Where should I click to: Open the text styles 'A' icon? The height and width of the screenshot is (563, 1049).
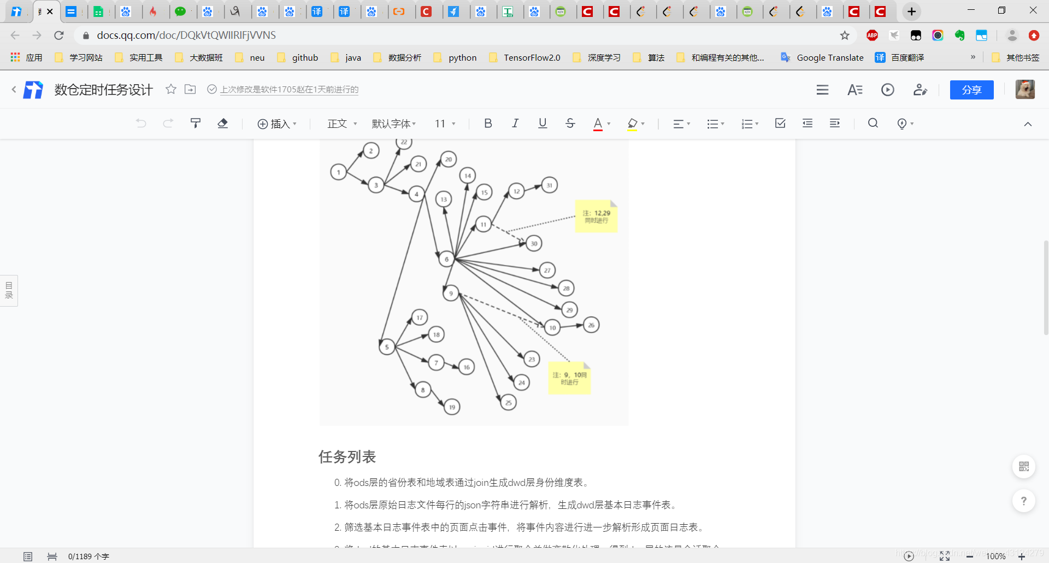[x=855, y=90]
